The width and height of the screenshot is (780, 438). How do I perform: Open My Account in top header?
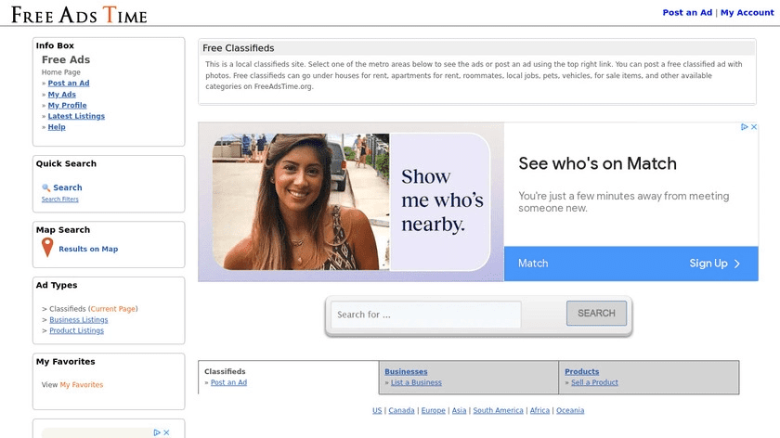[747, 12]
